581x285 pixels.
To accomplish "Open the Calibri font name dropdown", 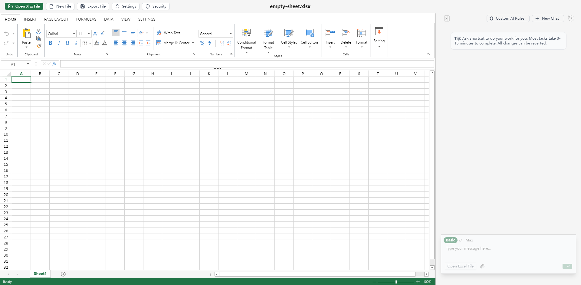I will click(x=74, y=34).
